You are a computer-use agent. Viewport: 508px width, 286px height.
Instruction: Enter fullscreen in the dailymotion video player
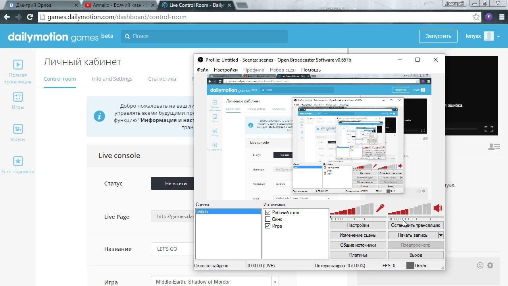[489, 129]
